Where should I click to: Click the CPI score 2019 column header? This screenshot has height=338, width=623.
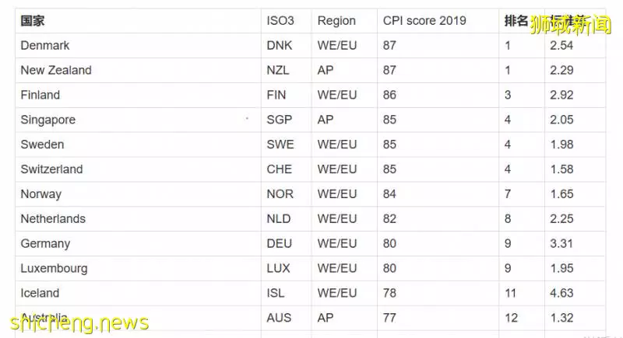point(438,21)
